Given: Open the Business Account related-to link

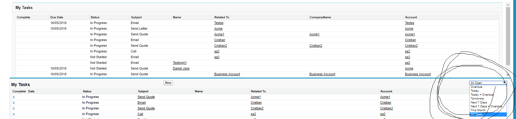Looking at the screenshot, I should (x=227, y=74).
